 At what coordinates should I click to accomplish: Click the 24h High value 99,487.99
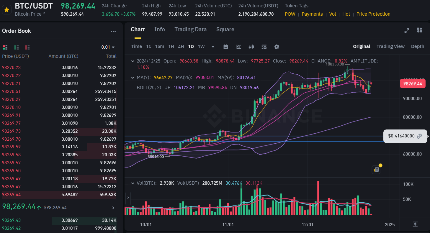tap(152, 14)
